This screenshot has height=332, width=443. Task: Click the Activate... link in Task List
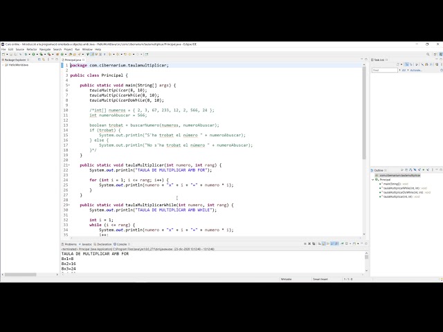tap(416, 70)
